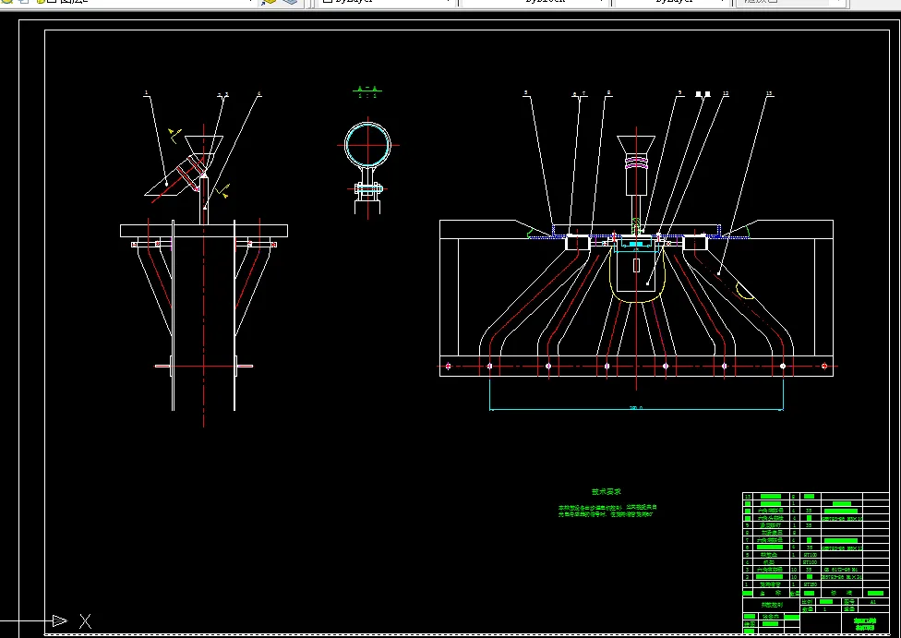Select part balloon number 5
This screenshot has height=638, width=901.
(526, 92)
